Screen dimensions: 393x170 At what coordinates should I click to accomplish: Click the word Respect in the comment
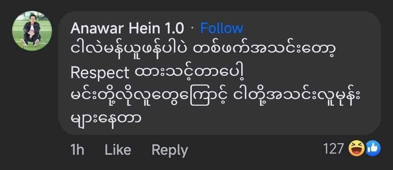(x=100, y=73)
